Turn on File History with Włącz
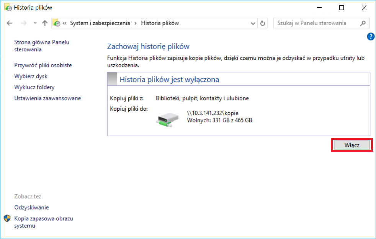The image size is (376, 239). (352, 145)
